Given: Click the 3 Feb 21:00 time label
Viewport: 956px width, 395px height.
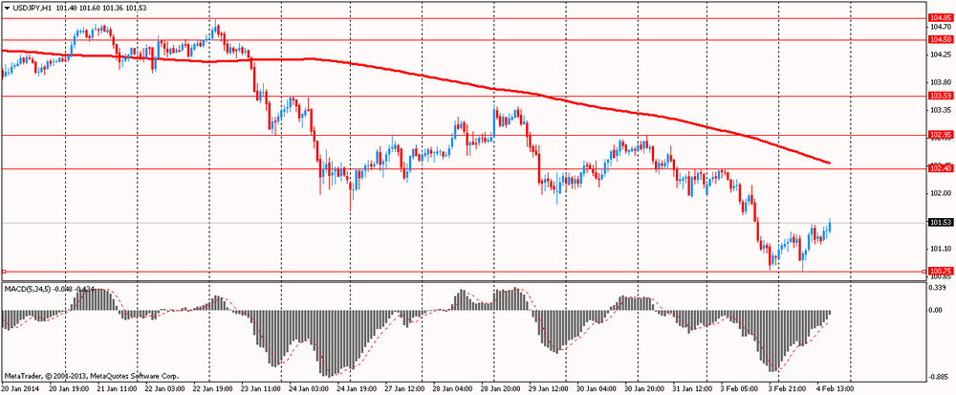Looking at the screenshot, I should tap(787, 387).
